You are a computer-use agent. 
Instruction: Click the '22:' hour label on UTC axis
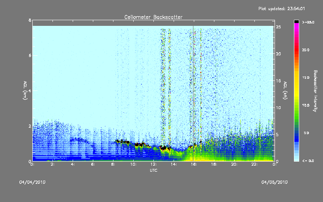(254, 164)
